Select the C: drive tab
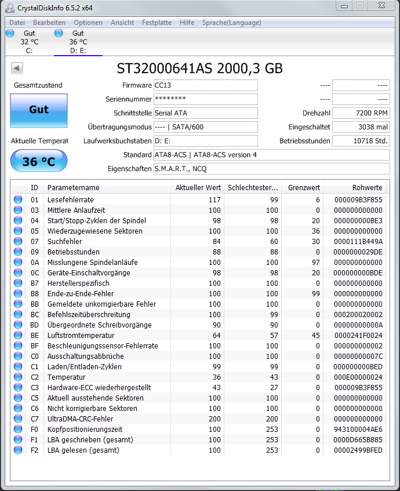The width and height of the screenshot is (400, 491). [x=29, y=42]
